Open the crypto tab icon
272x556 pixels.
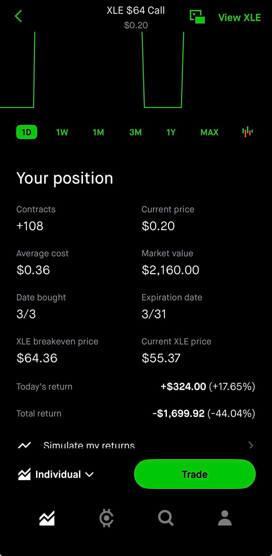(x=106, y=518)
